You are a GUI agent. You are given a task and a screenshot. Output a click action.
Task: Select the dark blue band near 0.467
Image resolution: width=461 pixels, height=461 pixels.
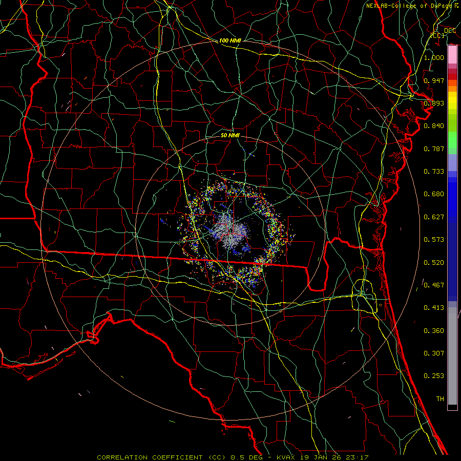pyautogui.click(x=452, y=285)
